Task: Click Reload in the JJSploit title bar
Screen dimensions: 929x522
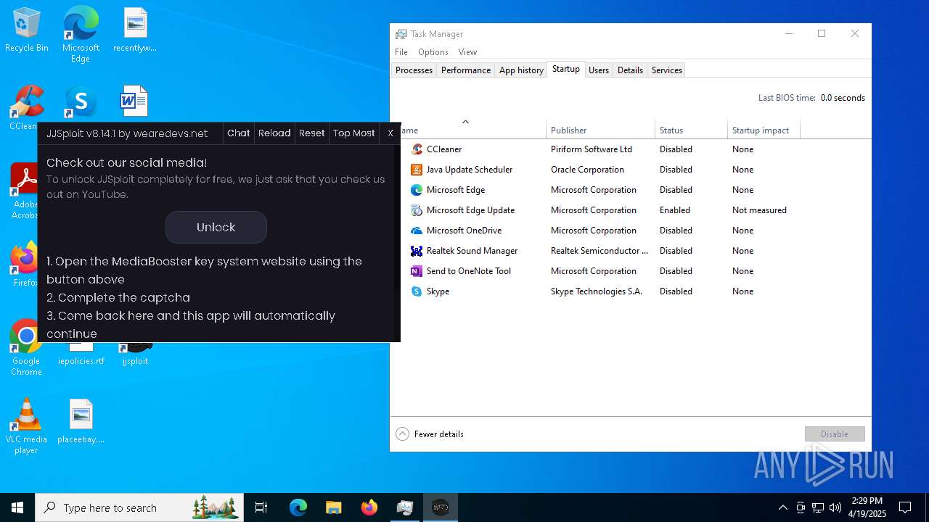Action: pos(274,133)
